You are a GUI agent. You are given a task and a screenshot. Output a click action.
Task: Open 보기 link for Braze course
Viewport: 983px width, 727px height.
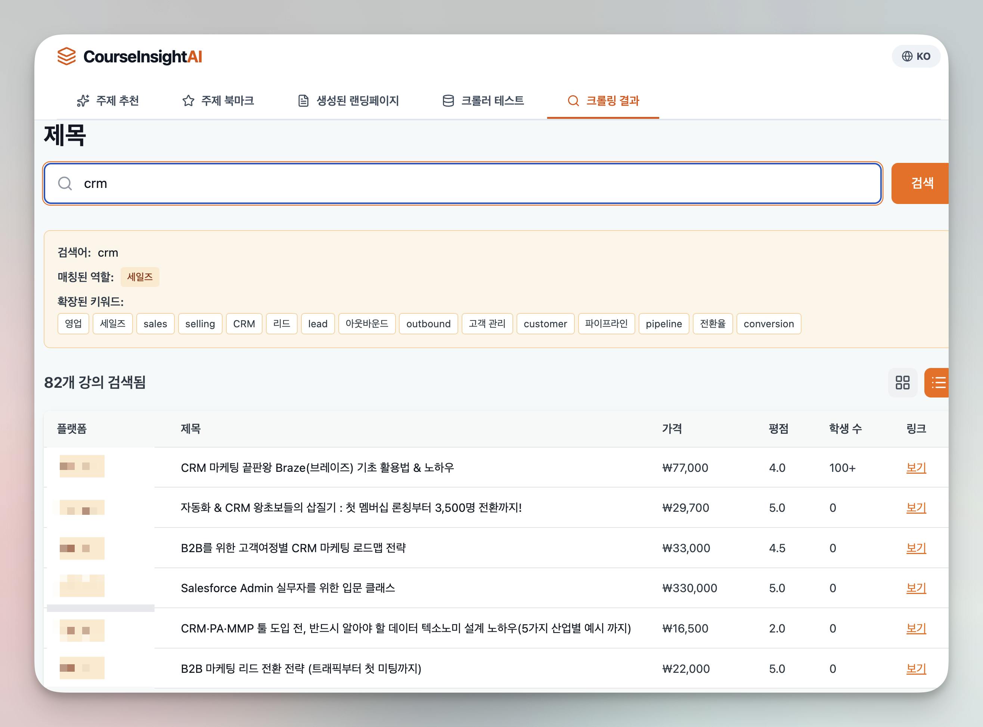pos(916,467)
